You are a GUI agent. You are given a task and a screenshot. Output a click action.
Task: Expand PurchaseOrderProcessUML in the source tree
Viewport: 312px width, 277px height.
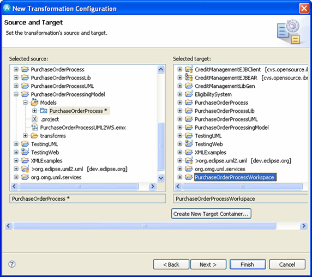(16, 86)
